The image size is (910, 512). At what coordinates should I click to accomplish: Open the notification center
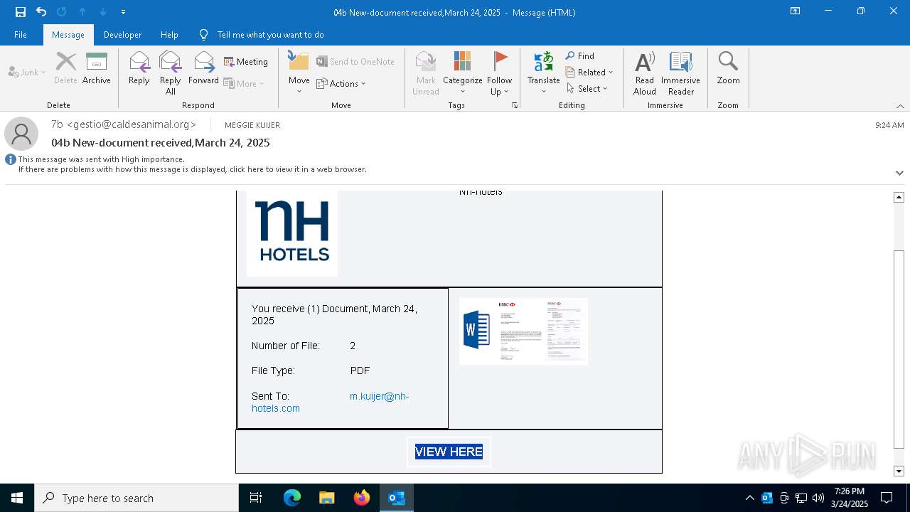click(x=887, y=498)
